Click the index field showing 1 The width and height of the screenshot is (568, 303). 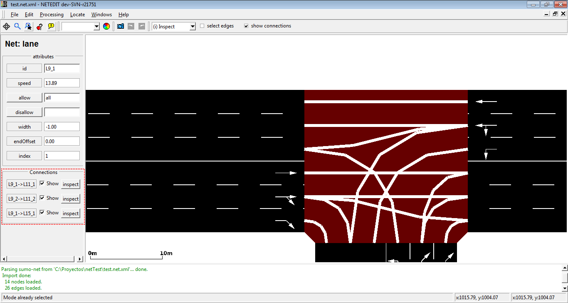[62, 156]
